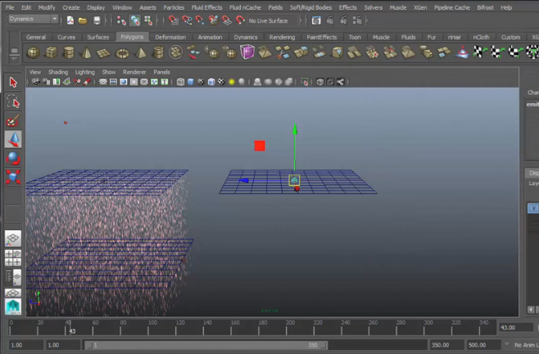Activate the Rotate tool in toolbox
Screen dimensions: 539x354
pos(13,158)
